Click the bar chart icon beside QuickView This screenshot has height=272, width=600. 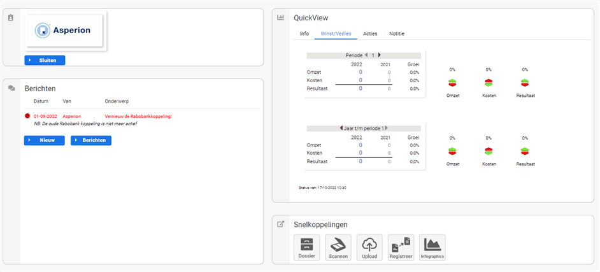pyautogui.click(x=280, y=17)
